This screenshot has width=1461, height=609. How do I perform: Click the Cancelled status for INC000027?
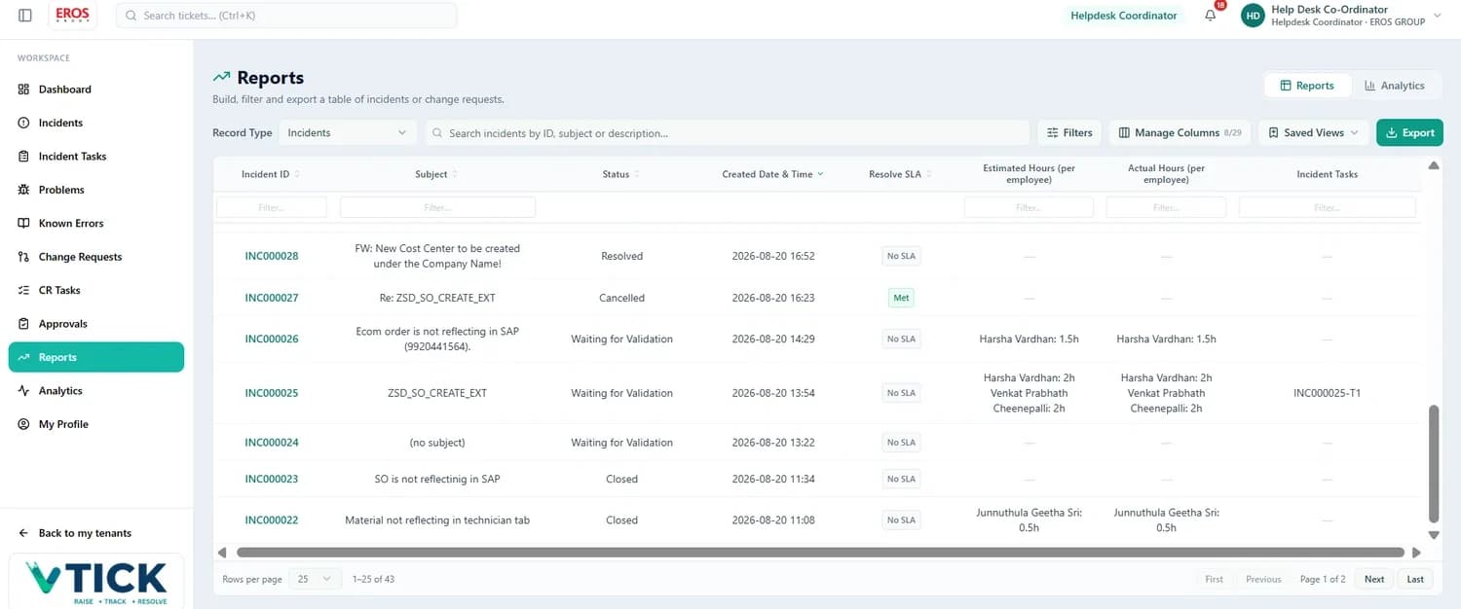[621, 299]
